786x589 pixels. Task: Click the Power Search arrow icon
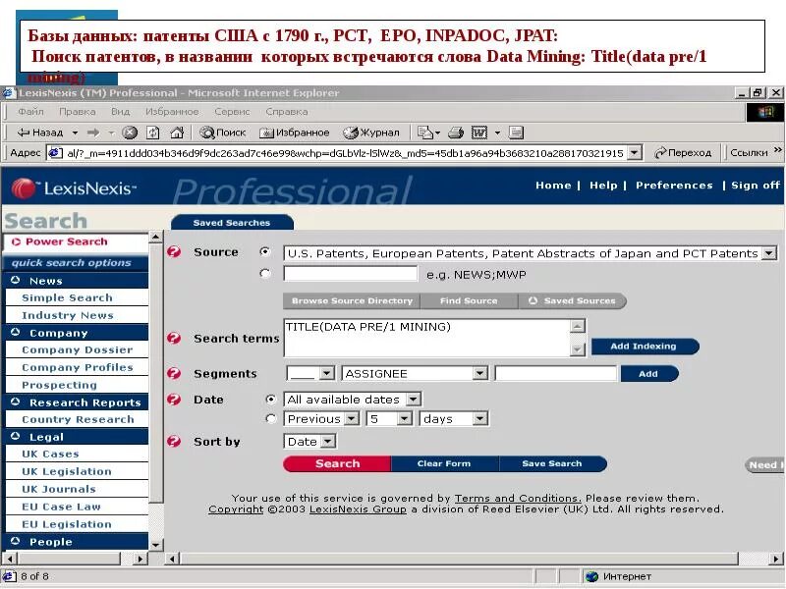(x=16, y=241)
